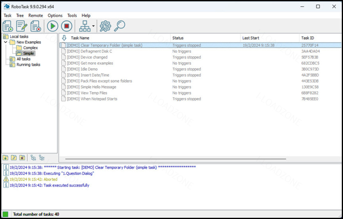Maximize the RoboTask window
The width and height of the screenshot is (343, 219).
tap(318, 6)
